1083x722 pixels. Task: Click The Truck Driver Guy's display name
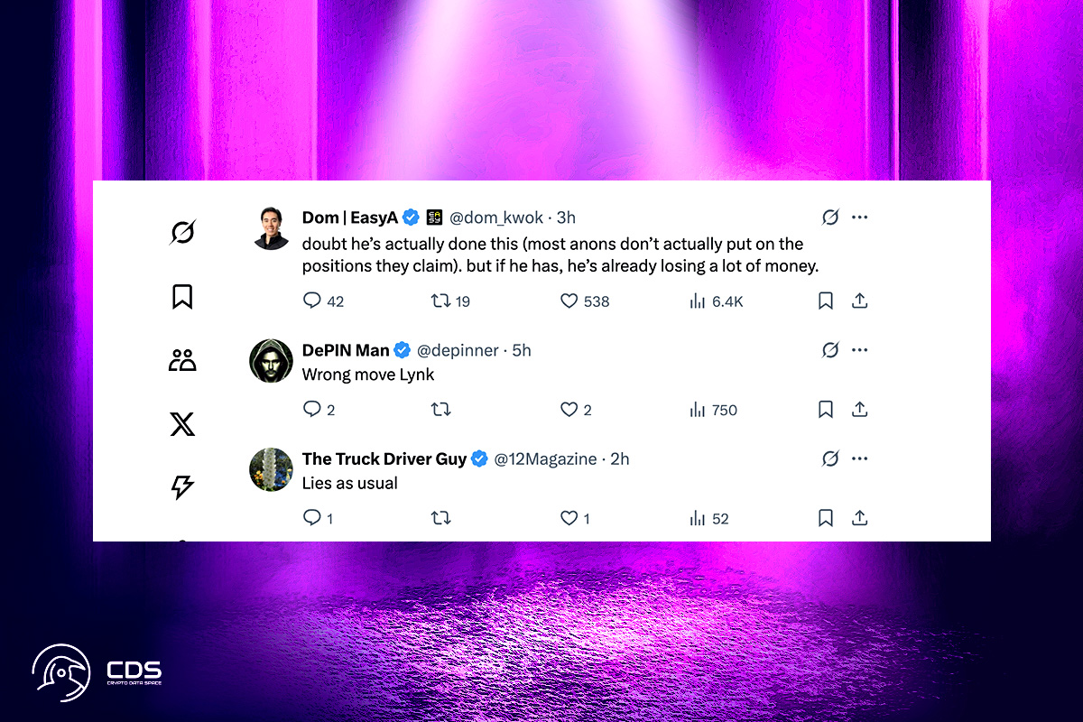384,459
